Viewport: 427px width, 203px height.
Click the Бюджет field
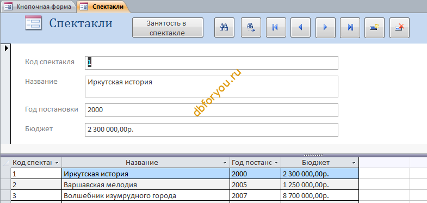(x=212, y=130)
